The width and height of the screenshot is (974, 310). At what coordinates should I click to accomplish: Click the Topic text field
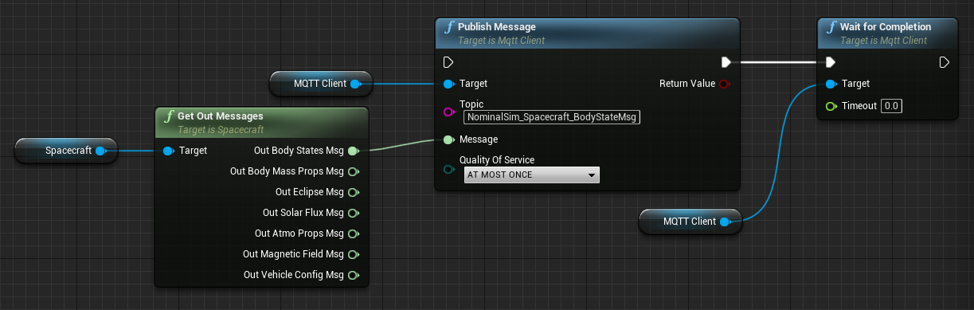553,117
